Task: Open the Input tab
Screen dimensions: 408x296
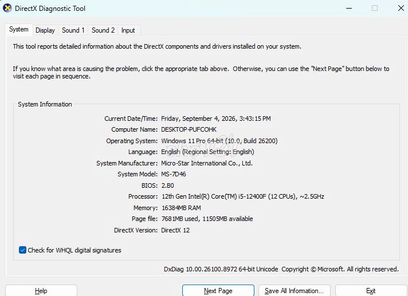Action: (128, 30)
